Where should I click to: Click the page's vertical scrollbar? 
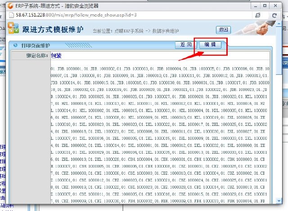click(x=279, y=112)
